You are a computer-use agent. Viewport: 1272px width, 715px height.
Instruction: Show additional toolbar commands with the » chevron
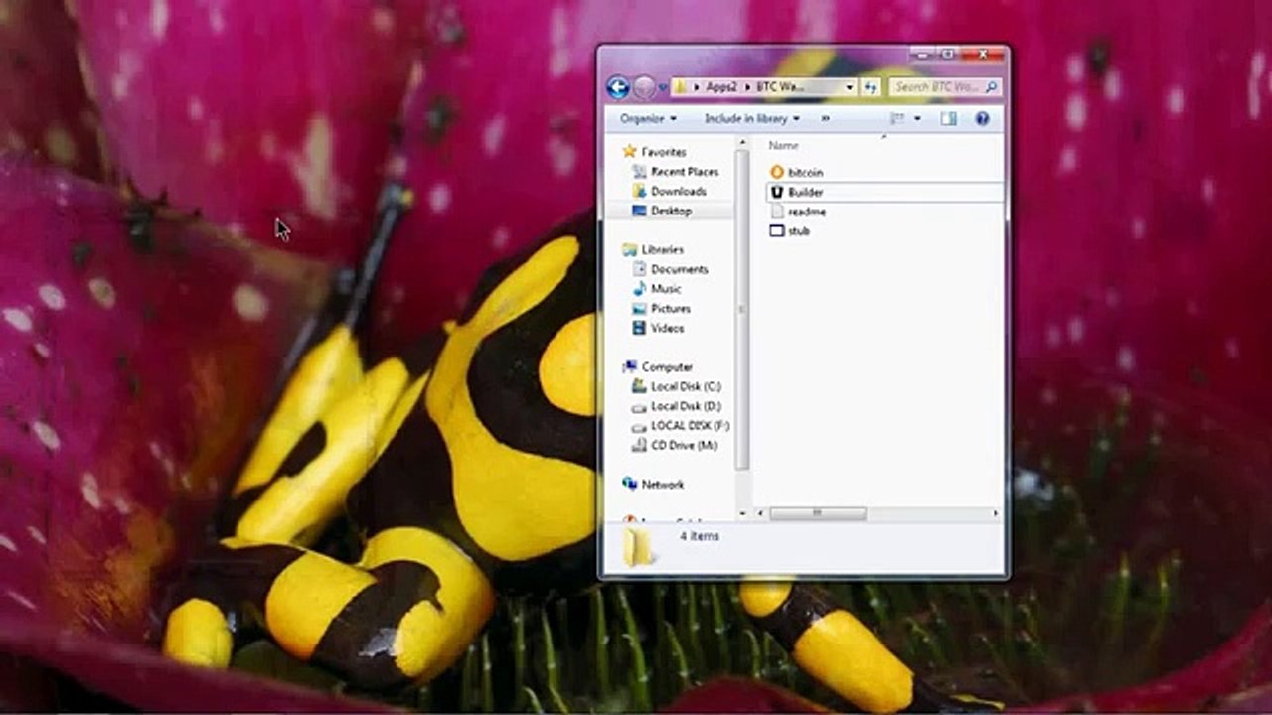(x=825, y=119)
